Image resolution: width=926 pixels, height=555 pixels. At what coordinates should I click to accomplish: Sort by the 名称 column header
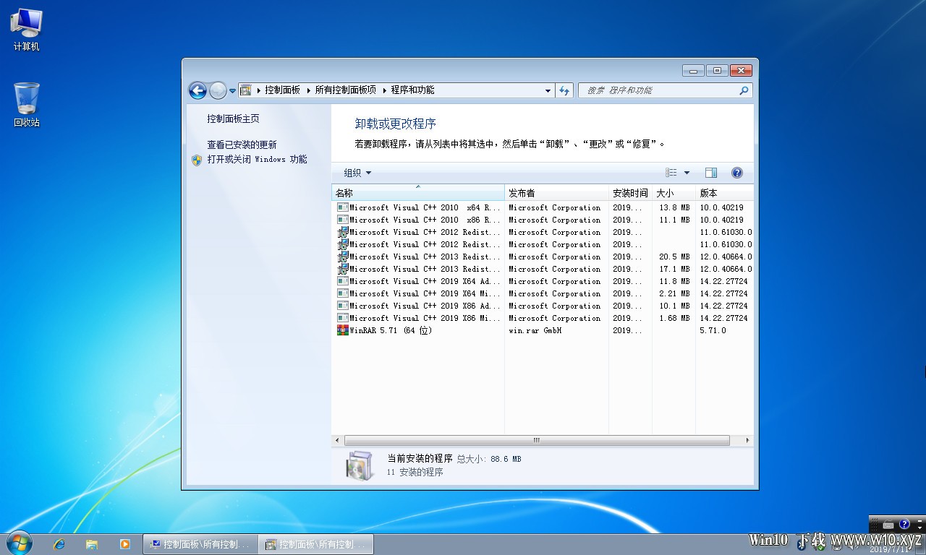click(x=417, y=193)
